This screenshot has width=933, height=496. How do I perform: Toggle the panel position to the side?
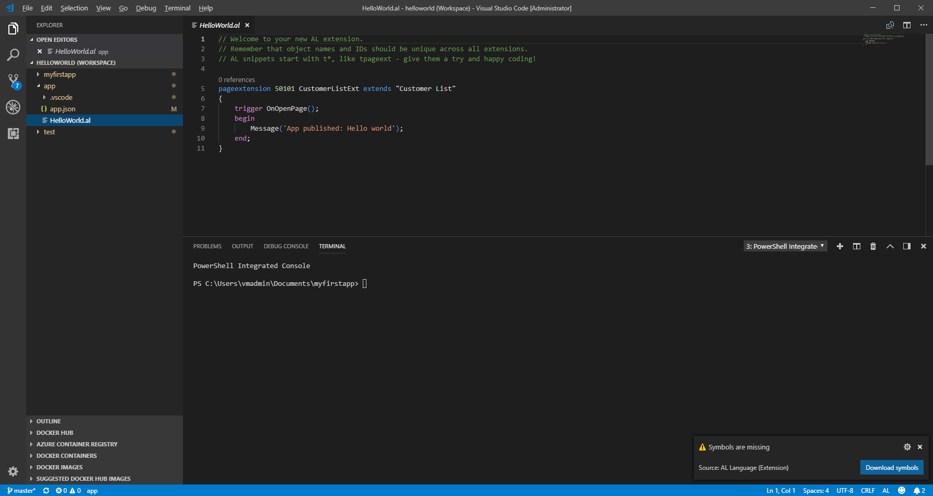click(x=907, y=246)
